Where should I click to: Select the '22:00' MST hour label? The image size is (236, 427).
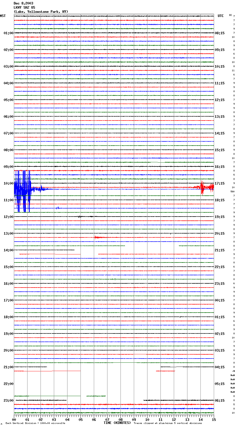point(9,384)
